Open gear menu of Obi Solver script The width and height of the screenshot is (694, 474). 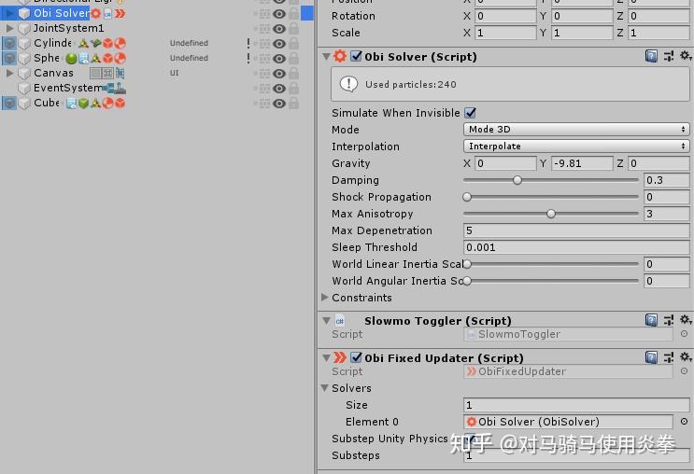[686, 56]
